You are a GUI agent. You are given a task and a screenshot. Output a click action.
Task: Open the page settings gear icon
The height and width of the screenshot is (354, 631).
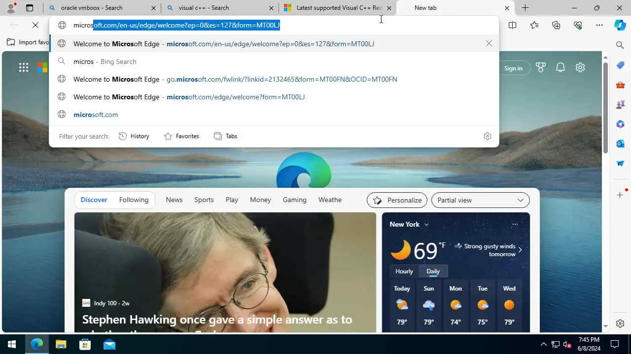pos(580,68)
